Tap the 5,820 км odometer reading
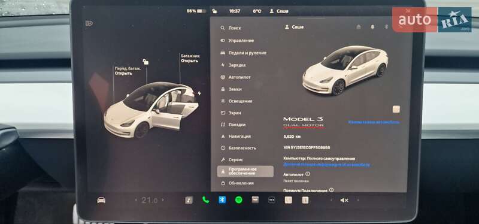479x224 pixels. click(x=292, y=137)
